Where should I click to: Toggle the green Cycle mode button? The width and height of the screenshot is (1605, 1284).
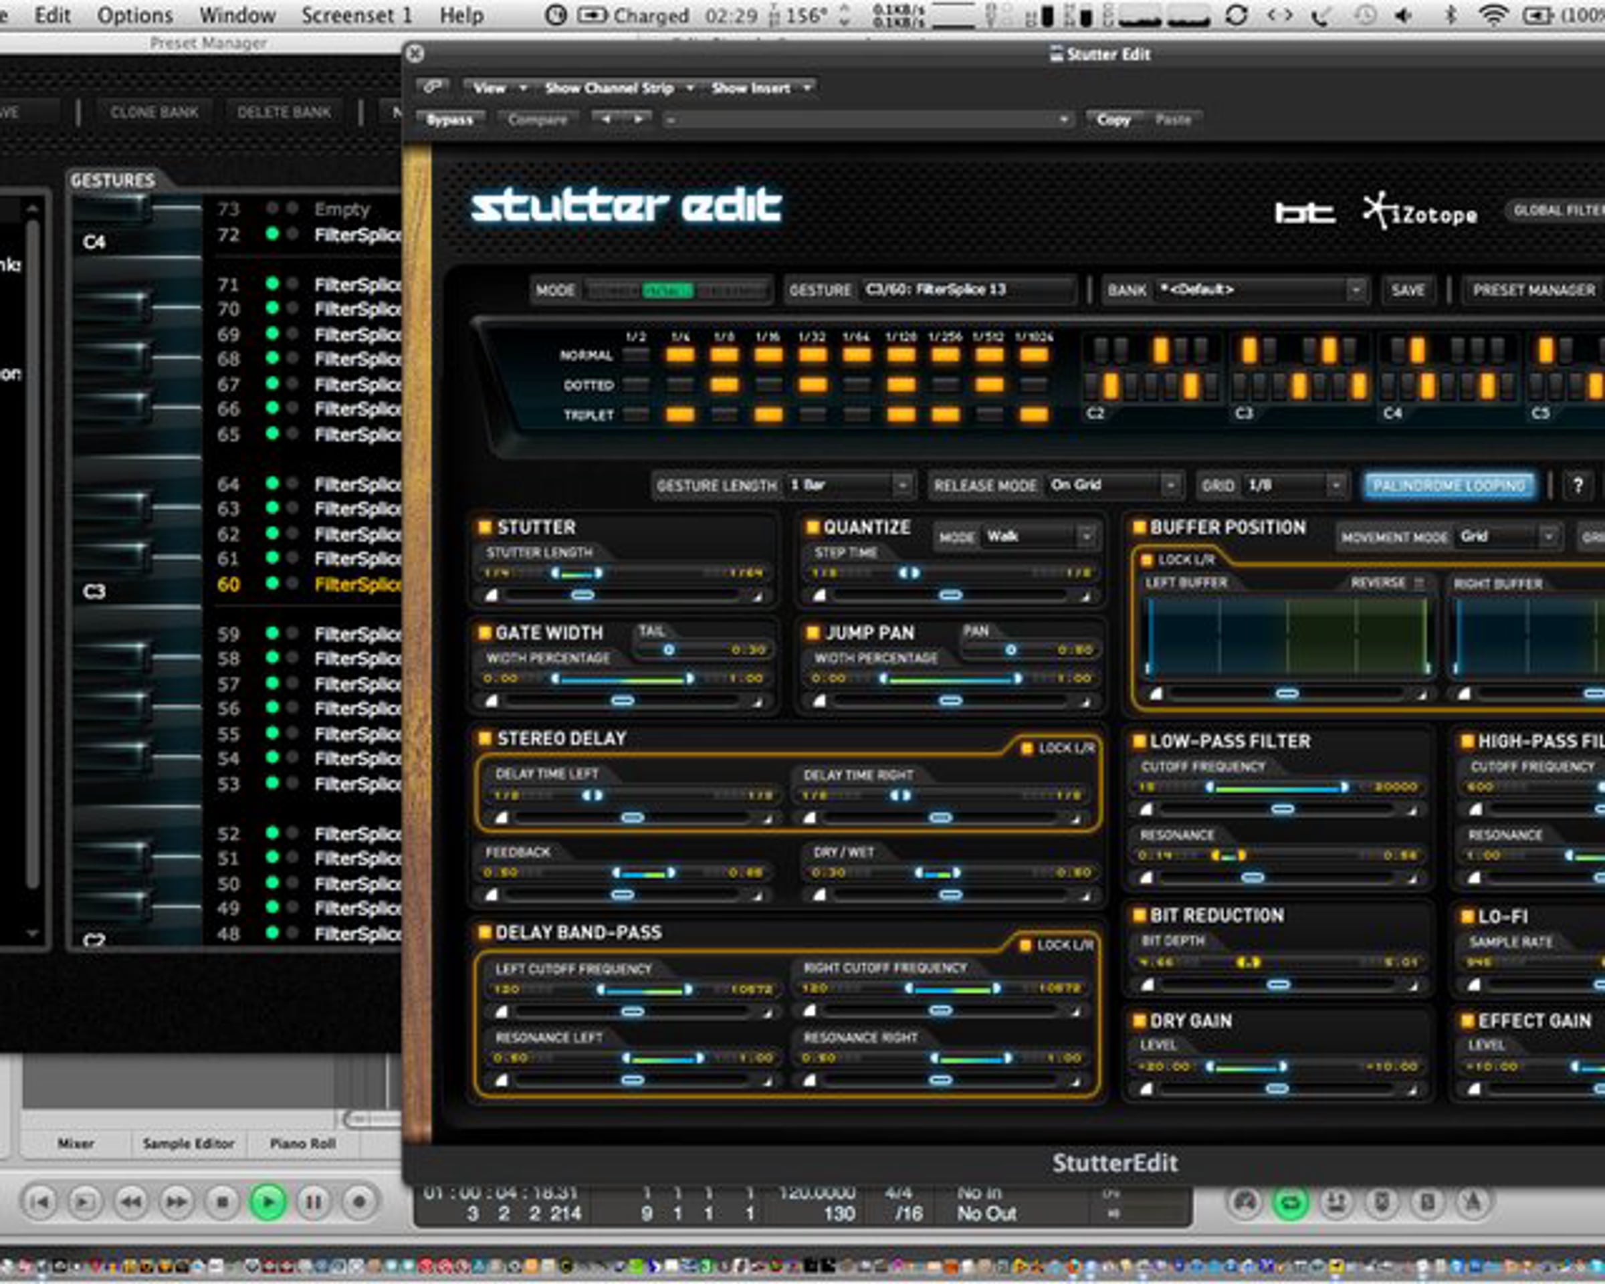(1291, 1203)
